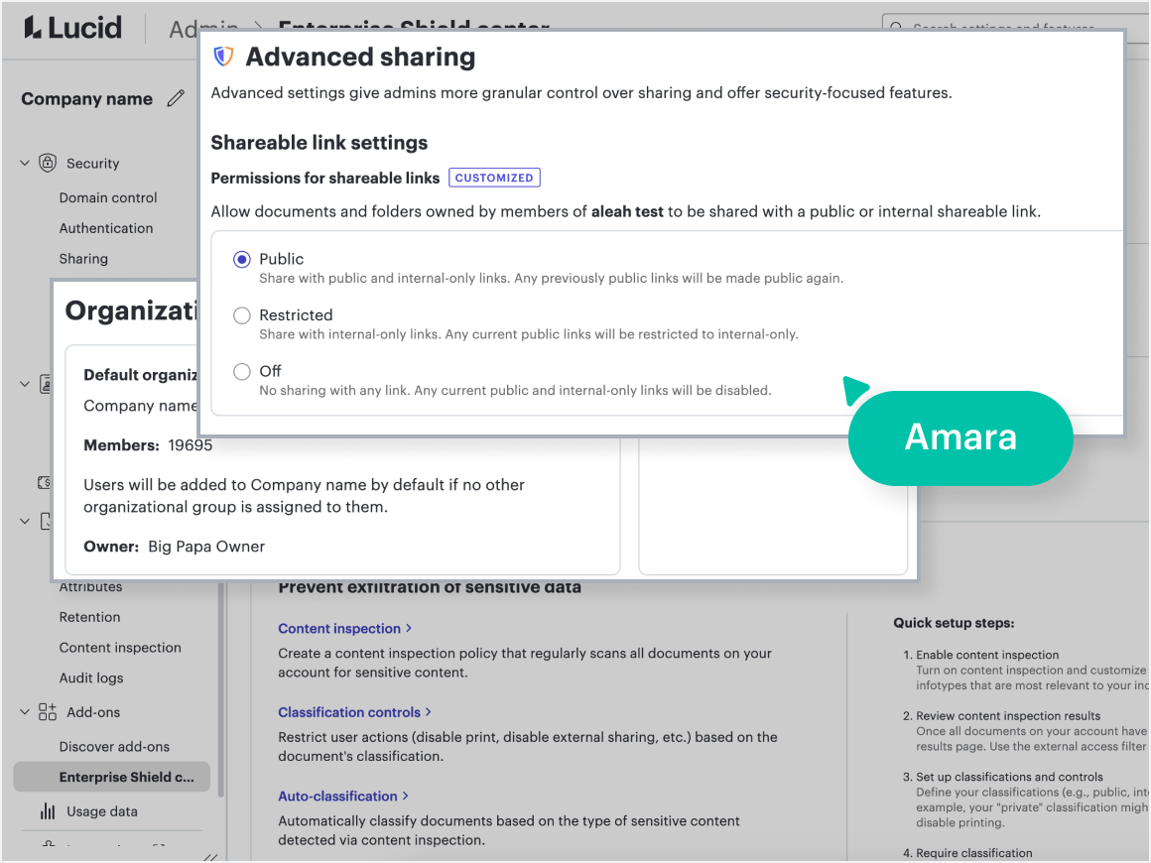Click the Members: 19695 text
Viewport: 1151px width, 863px height.
pyautogui.click(x=148, y=444)
